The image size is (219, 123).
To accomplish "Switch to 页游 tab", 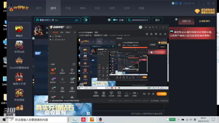I will [68, 8].
